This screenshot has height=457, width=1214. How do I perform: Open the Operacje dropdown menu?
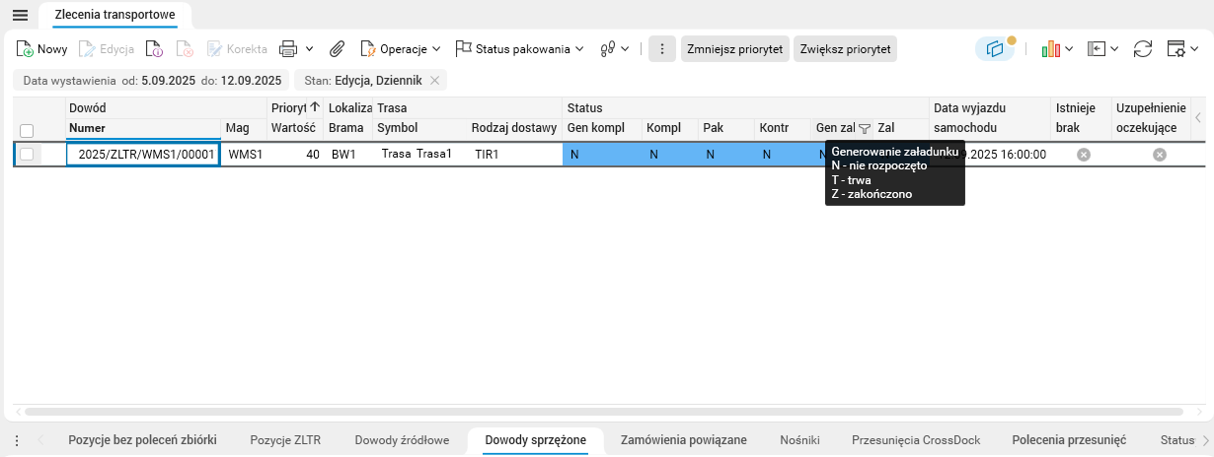[400, 48]
